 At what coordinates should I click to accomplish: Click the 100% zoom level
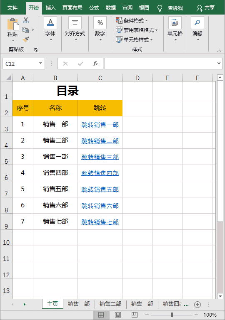pyautogui.click(x=210, y=315)
